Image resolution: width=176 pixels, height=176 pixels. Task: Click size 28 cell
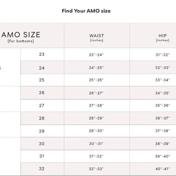coord(42,118)
